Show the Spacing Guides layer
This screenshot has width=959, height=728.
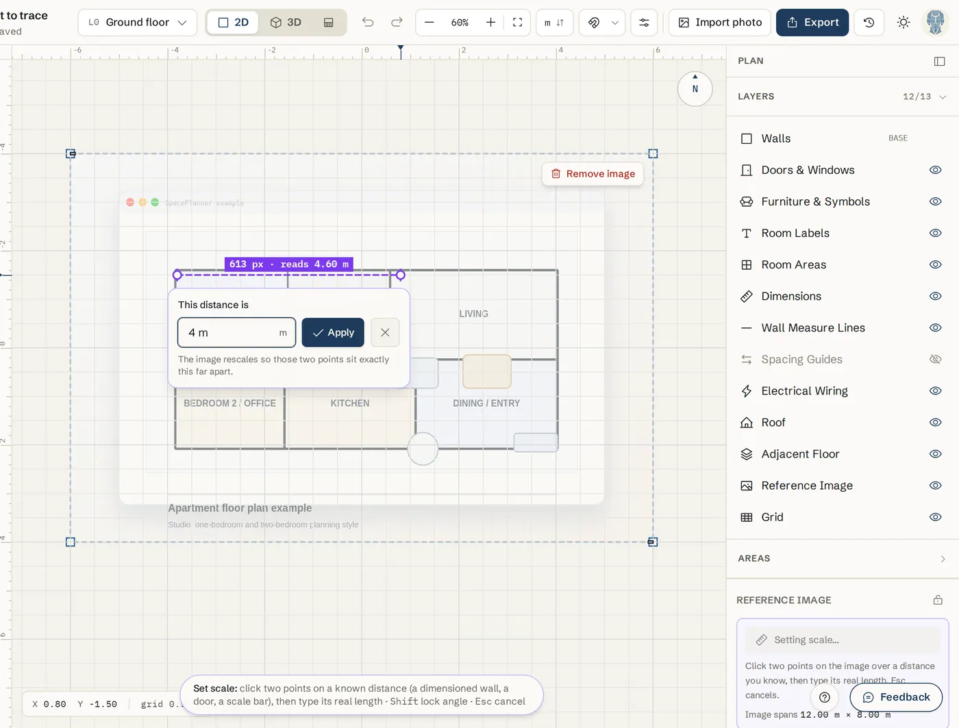(x=935, y=359)
